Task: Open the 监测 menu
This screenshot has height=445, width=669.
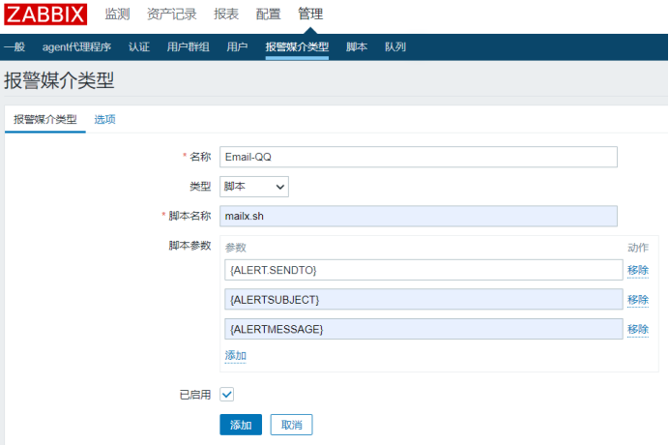Action: click(117, 15)
